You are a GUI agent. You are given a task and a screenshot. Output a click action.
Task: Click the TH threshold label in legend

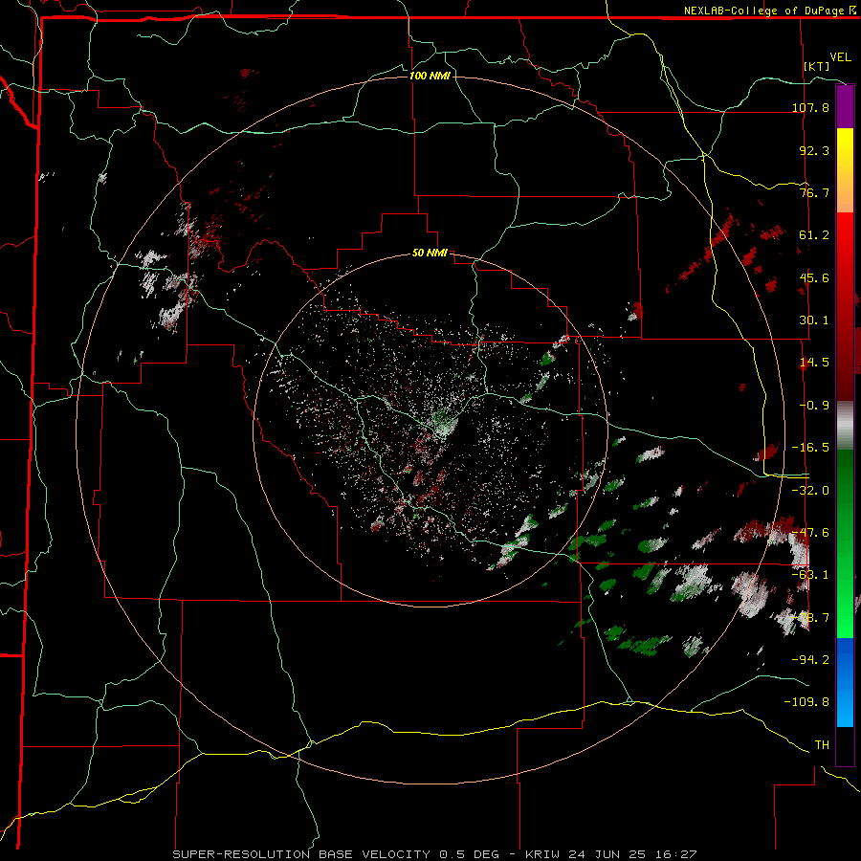pyautogui.click(x=822, y=744)
